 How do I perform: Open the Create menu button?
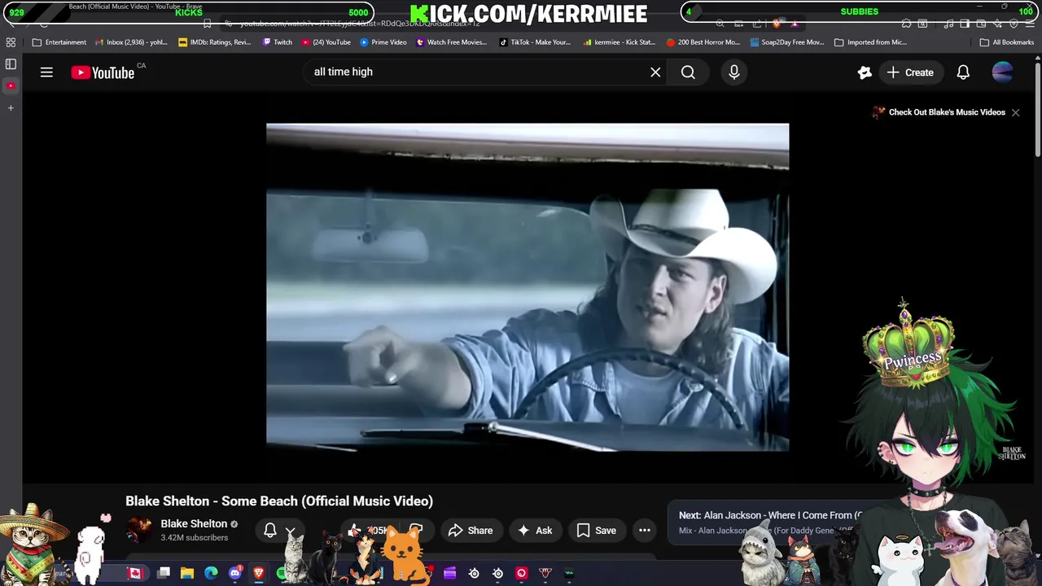click(x=909, y=72)
